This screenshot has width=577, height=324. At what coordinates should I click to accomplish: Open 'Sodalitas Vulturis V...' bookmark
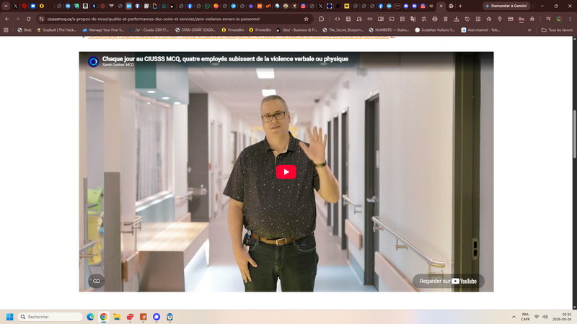[435, 30]
